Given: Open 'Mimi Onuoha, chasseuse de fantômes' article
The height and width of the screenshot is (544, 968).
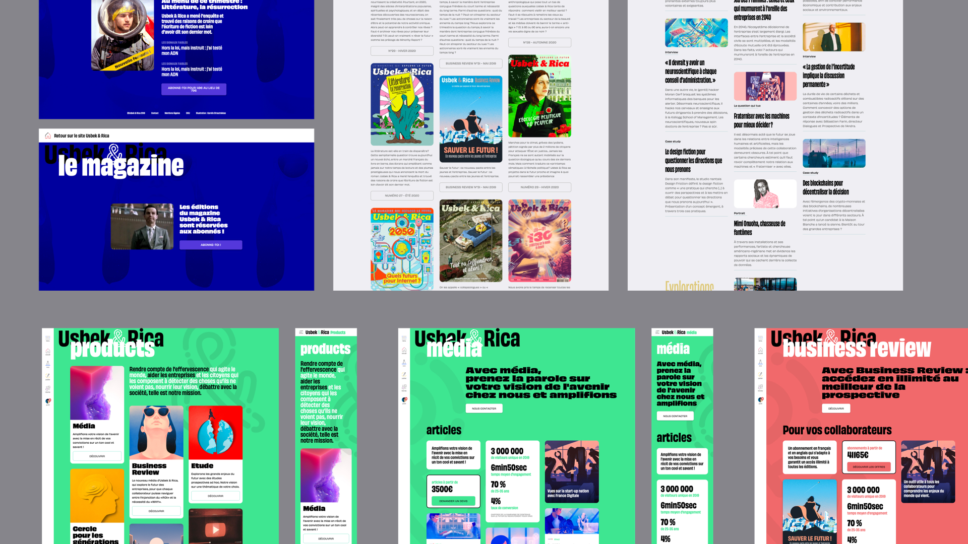Looking at the screenshot, I should click(x=759, y=228).
